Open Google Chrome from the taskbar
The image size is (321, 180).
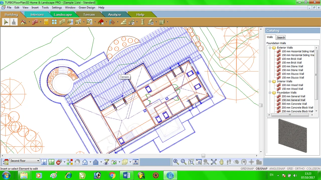click(112, 175)
